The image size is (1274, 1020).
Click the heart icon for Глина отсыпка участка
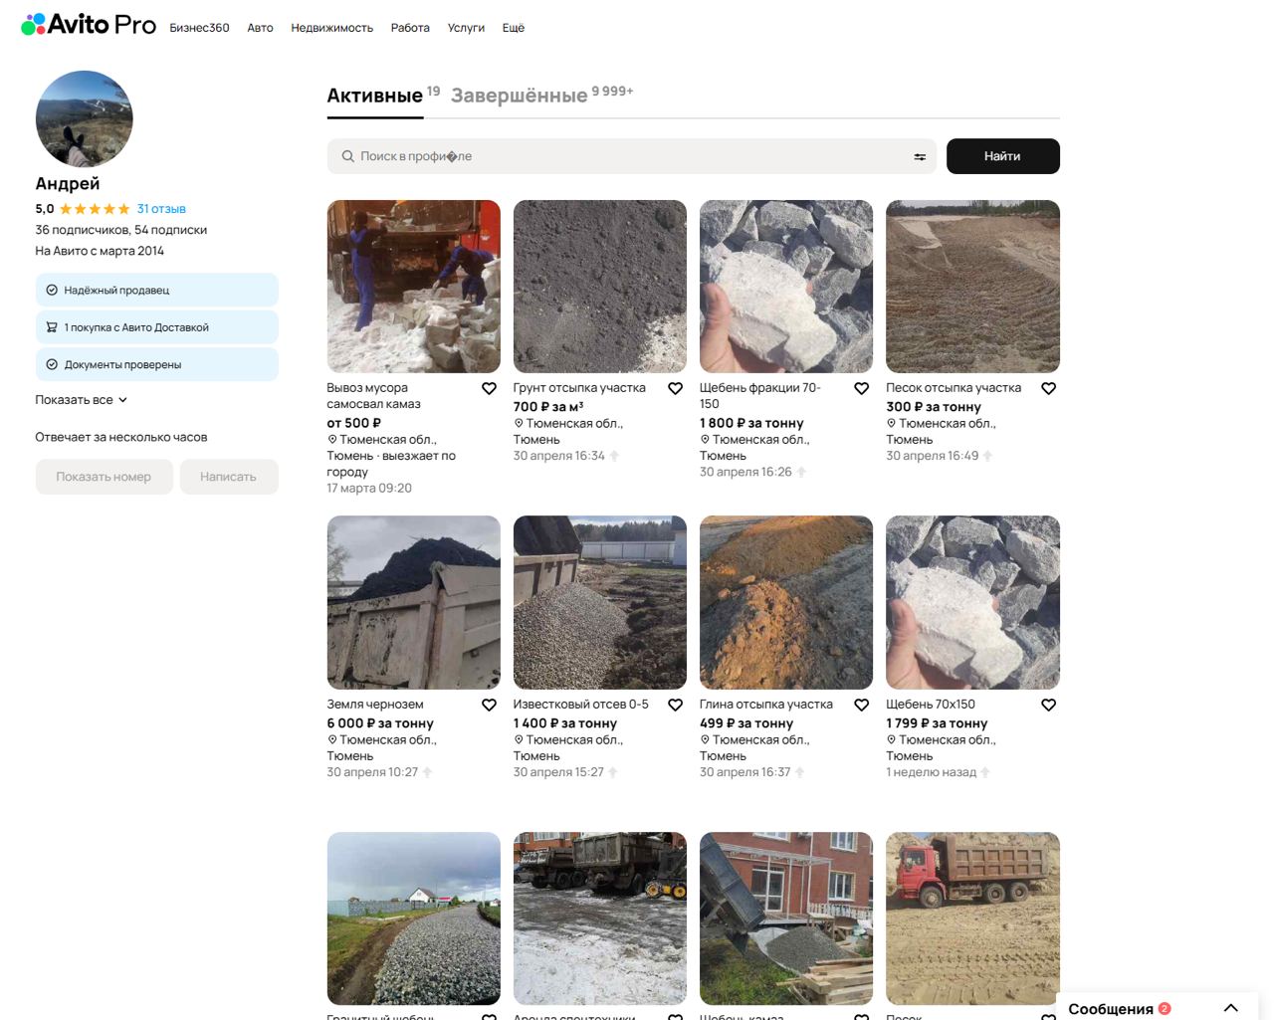862,706
